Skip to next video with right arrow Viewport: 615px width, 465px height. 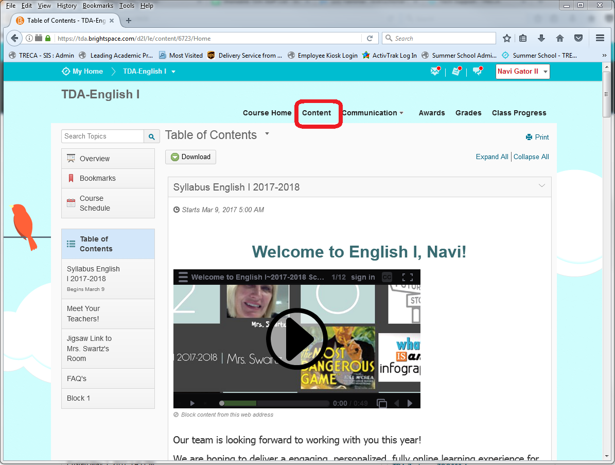click(410, 403)
